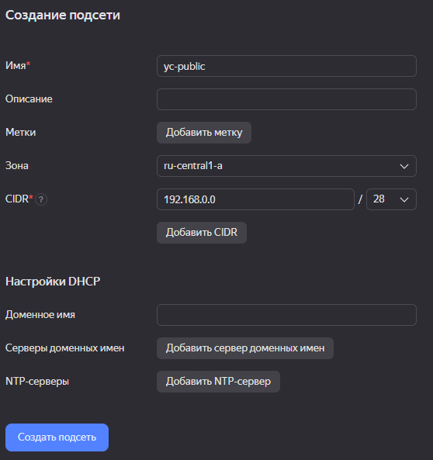Open the Зона dropdown showing ru-central1-a
433x460 pixels.
click(286, 166)
